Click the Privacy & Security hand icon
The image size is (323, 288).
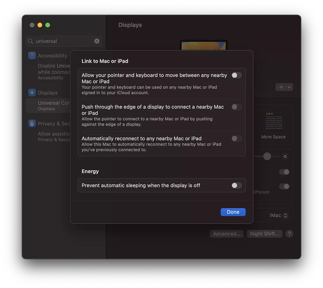tap(32, 124)
